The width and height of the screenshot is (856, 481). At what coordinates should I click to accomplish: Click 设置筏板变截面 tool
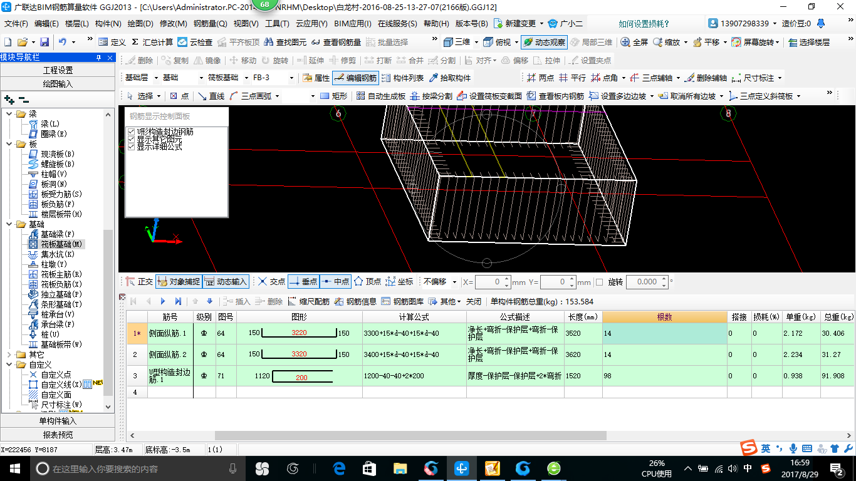tap(489, 96)
